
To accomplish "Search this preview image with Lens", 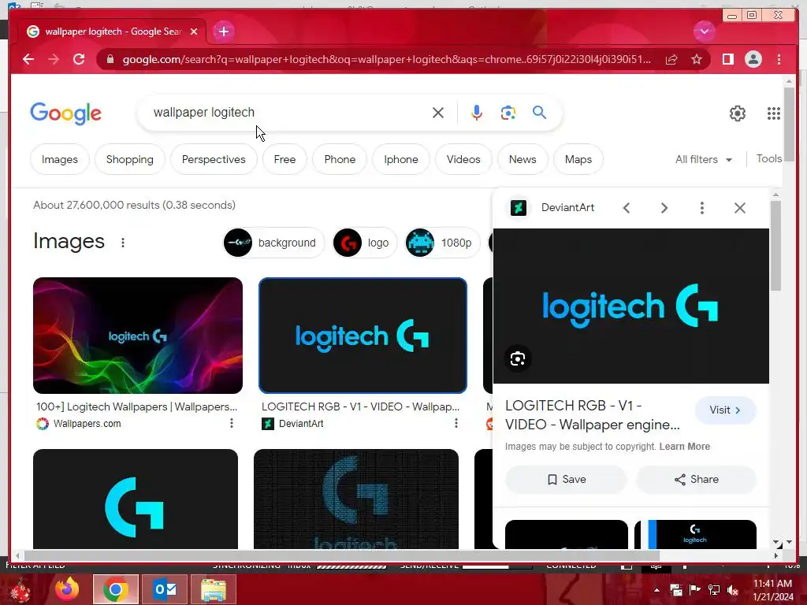I will point(518,358).
